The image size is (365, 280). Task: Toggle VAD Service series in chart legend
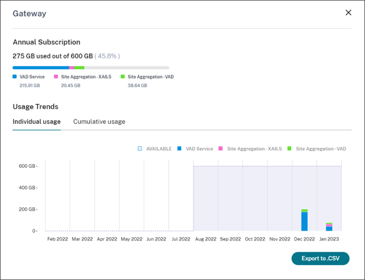pos(195,149)
